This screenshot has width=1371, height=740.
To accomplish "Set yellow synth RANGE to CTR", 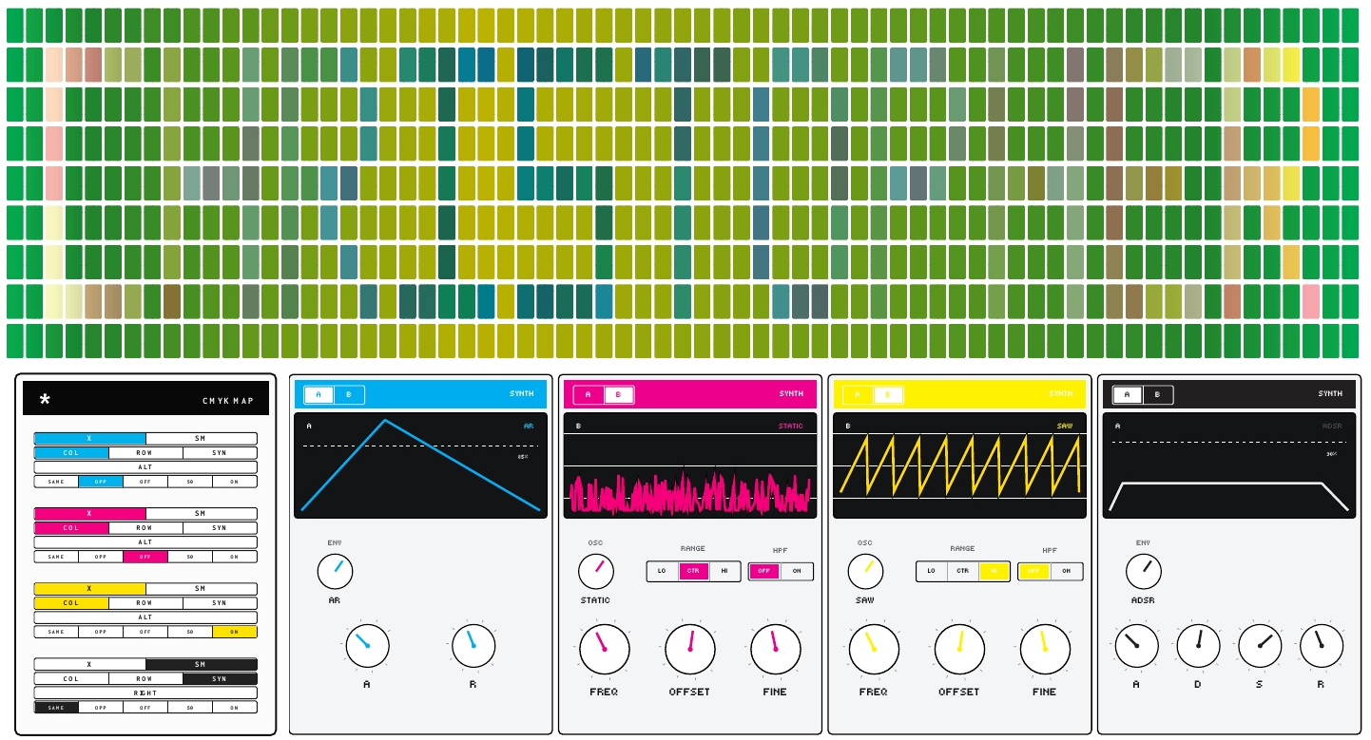I will 963,571.
